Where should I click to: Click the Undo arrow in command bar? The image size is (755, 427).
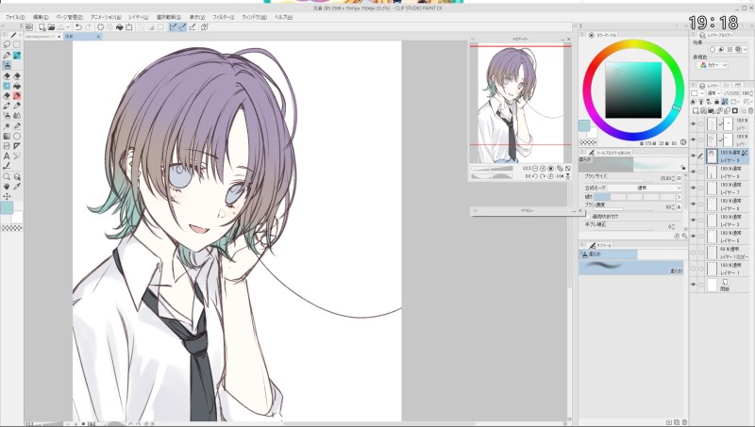78,27
